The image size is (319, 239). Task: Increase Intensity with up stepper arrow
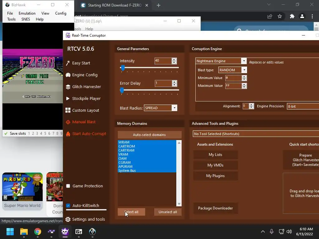click(174, 59)
